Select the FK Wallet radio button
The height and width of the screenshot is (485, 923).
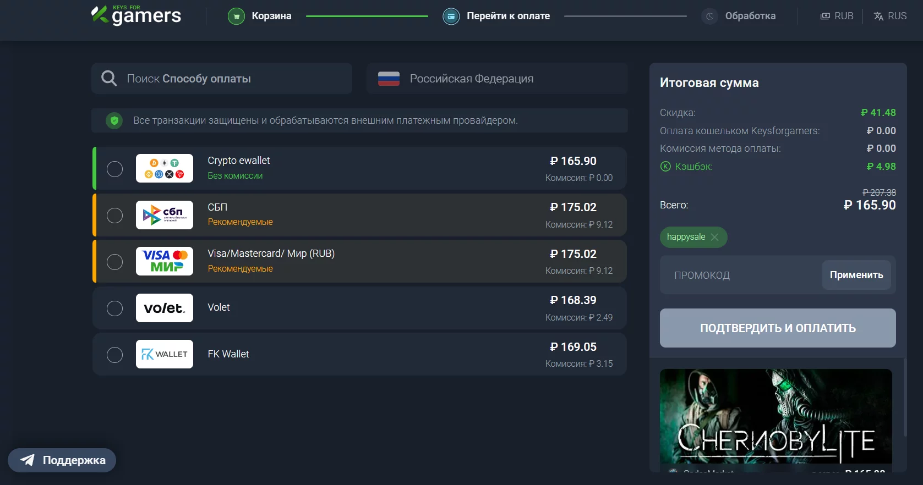(x=114, y=355)
